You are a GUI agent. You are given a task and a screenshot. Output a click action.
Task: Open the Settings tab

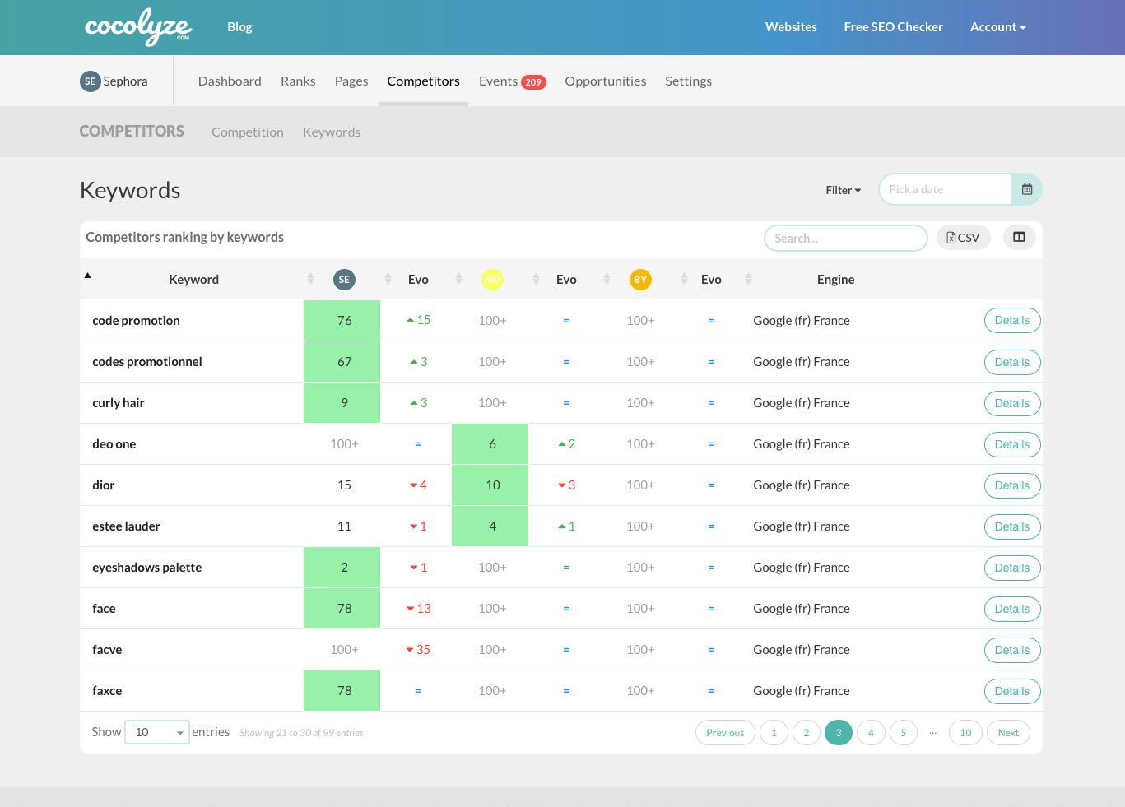coord(688,81)
